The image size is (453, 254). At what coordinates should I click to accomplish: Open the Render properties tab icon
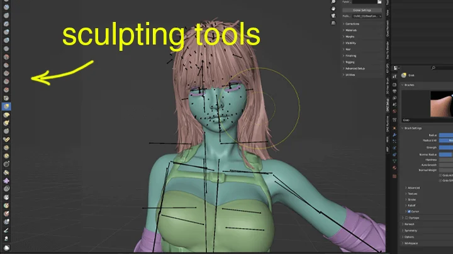[394, 85]
